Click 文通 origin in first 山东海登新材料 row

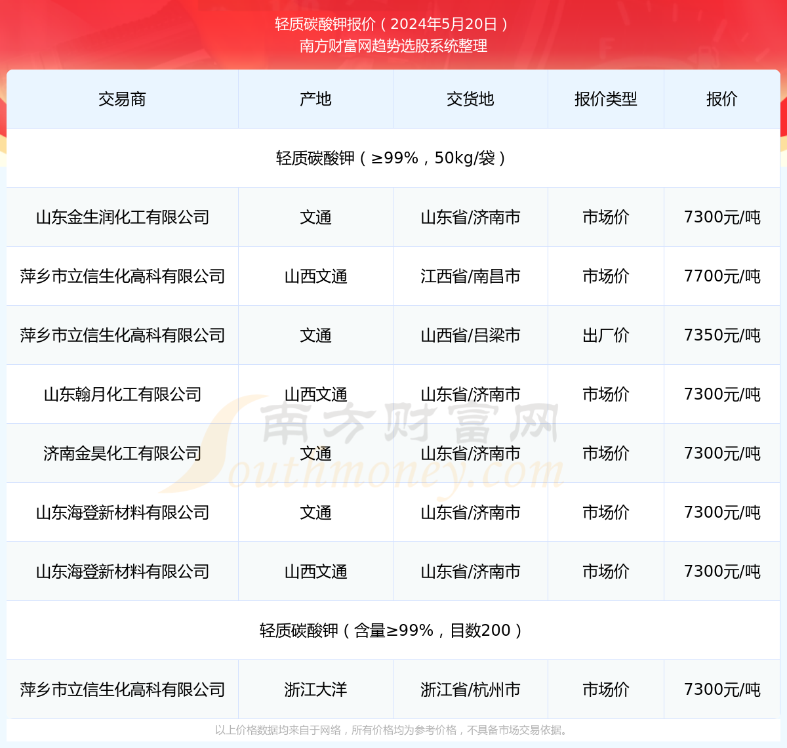pos(315,512)
